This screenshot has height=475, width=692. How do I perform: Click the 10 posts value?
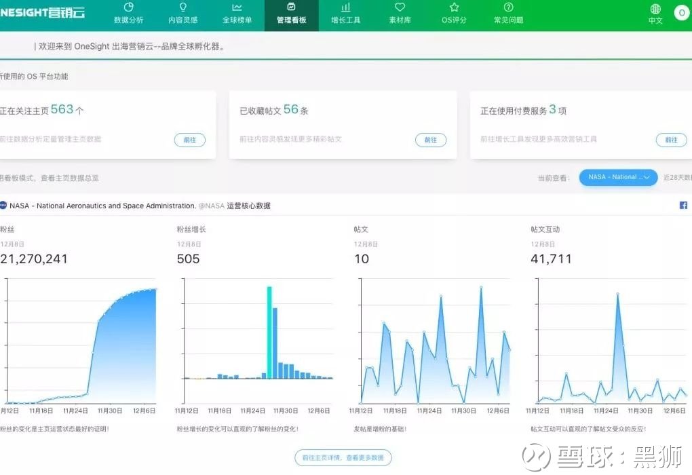[362, 259]
